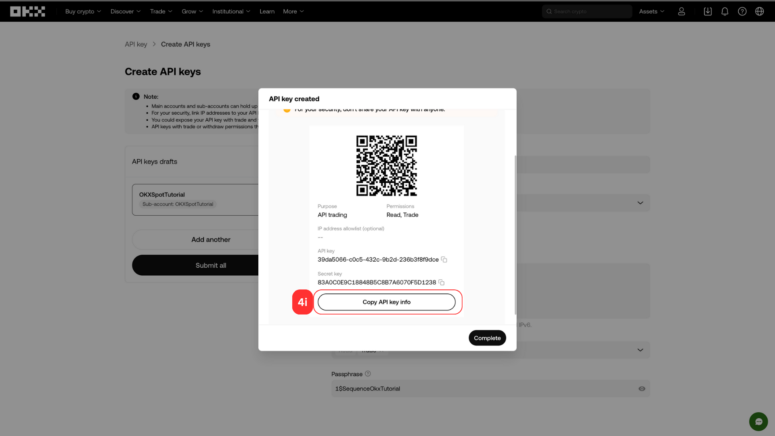Copy the API key value

pyautogui.click(x=444, y=260)
